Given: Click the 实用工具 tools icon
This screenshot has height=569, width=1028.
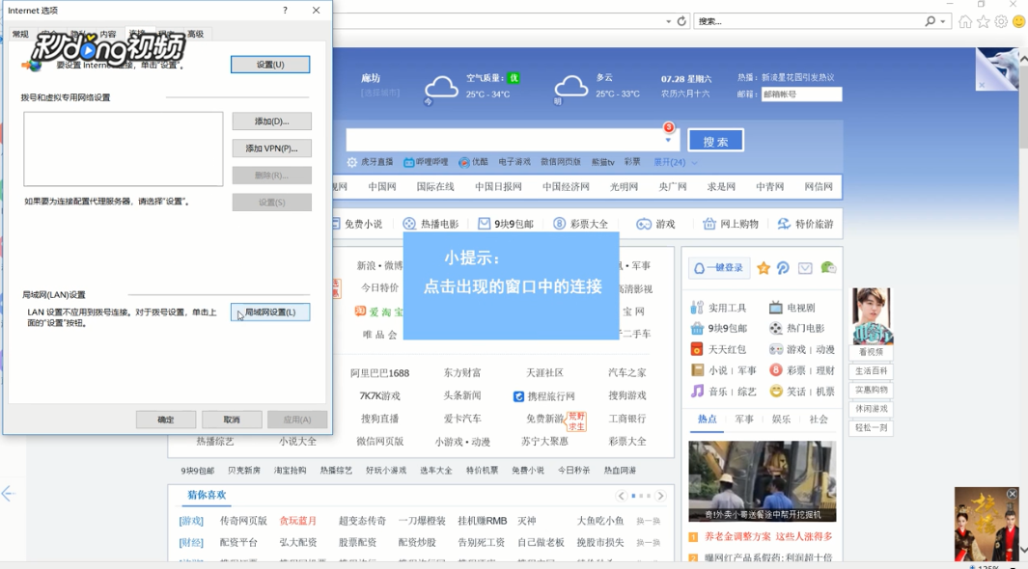Looking at the screenshot, I should pos(697,307).
